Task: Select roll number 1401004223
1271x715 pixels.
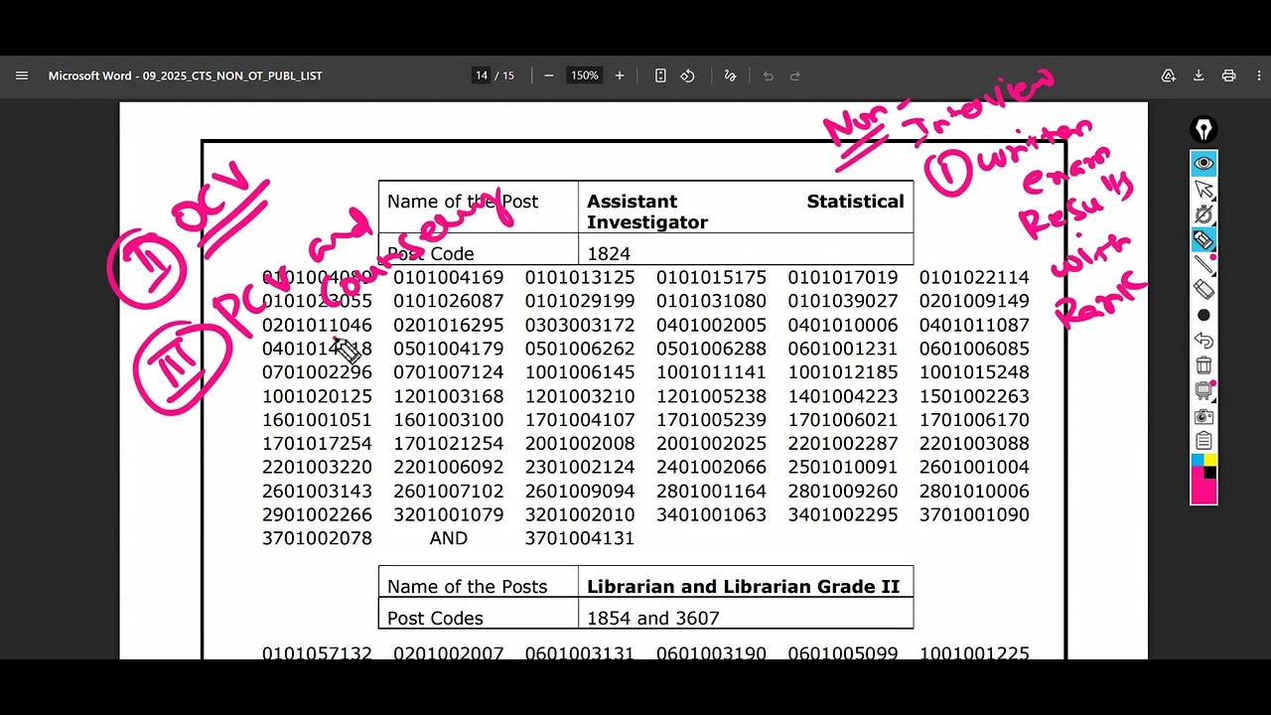Action: tap(843, 396)
